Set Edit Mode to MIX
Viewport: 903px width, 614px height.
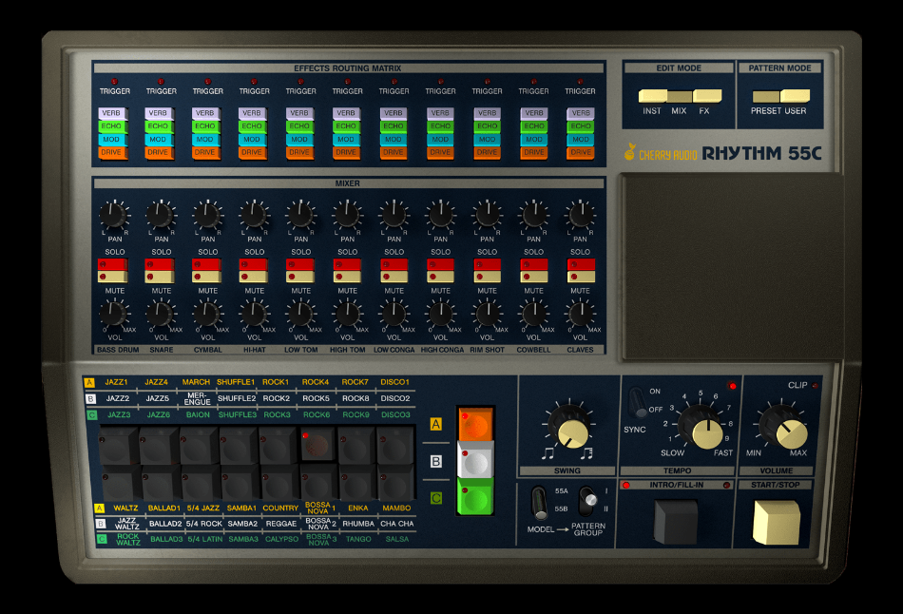pyautogui.click(x=680, y=96)
